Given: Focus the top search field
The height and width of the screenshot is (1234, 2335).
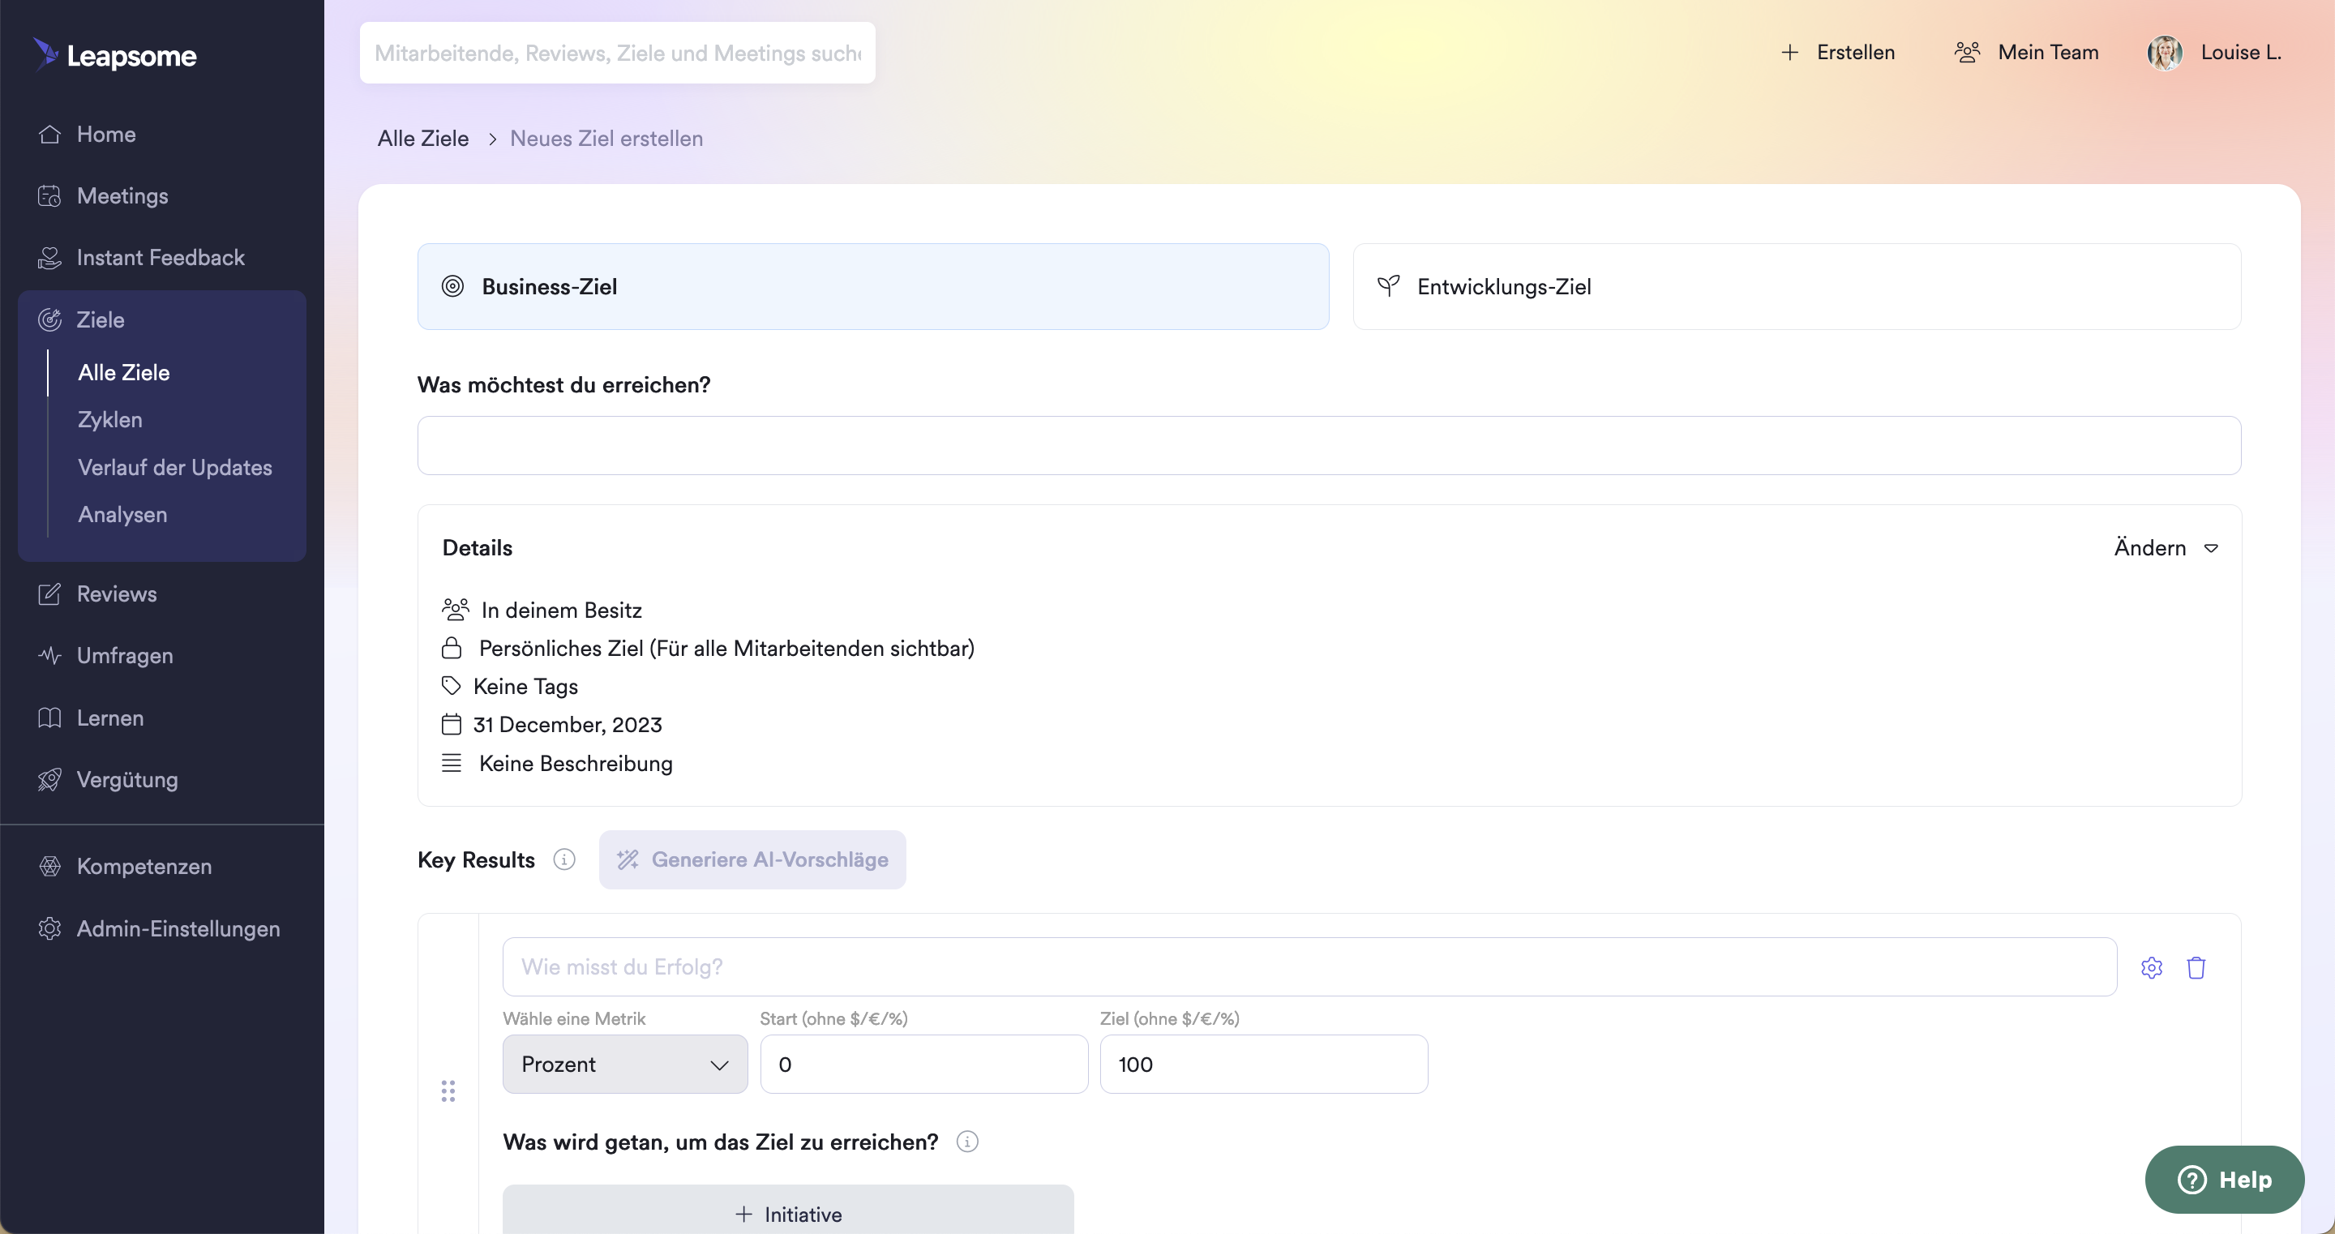Looking at the screenshot, I should click(x=617, y=53).
